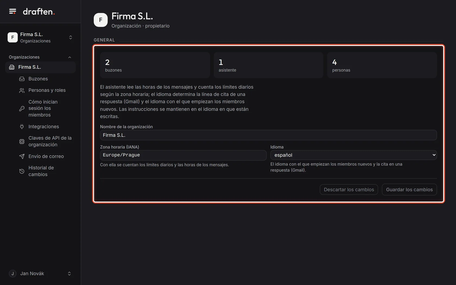Click the Organizaciones subtitle under Firma S.L.
The width and height of the screenshot is (456, 285).
(35, 41)
